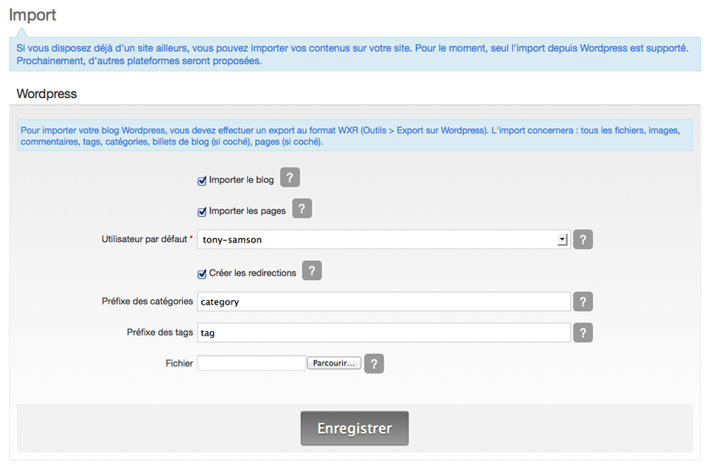
Task: Click the Parcourir... file browse button
Action: [334, 363]
